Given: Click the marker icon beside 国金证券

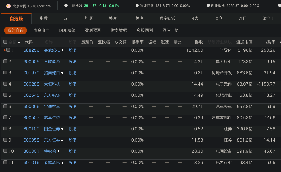Looking at the screenshot, I should [x=62, y=129].
